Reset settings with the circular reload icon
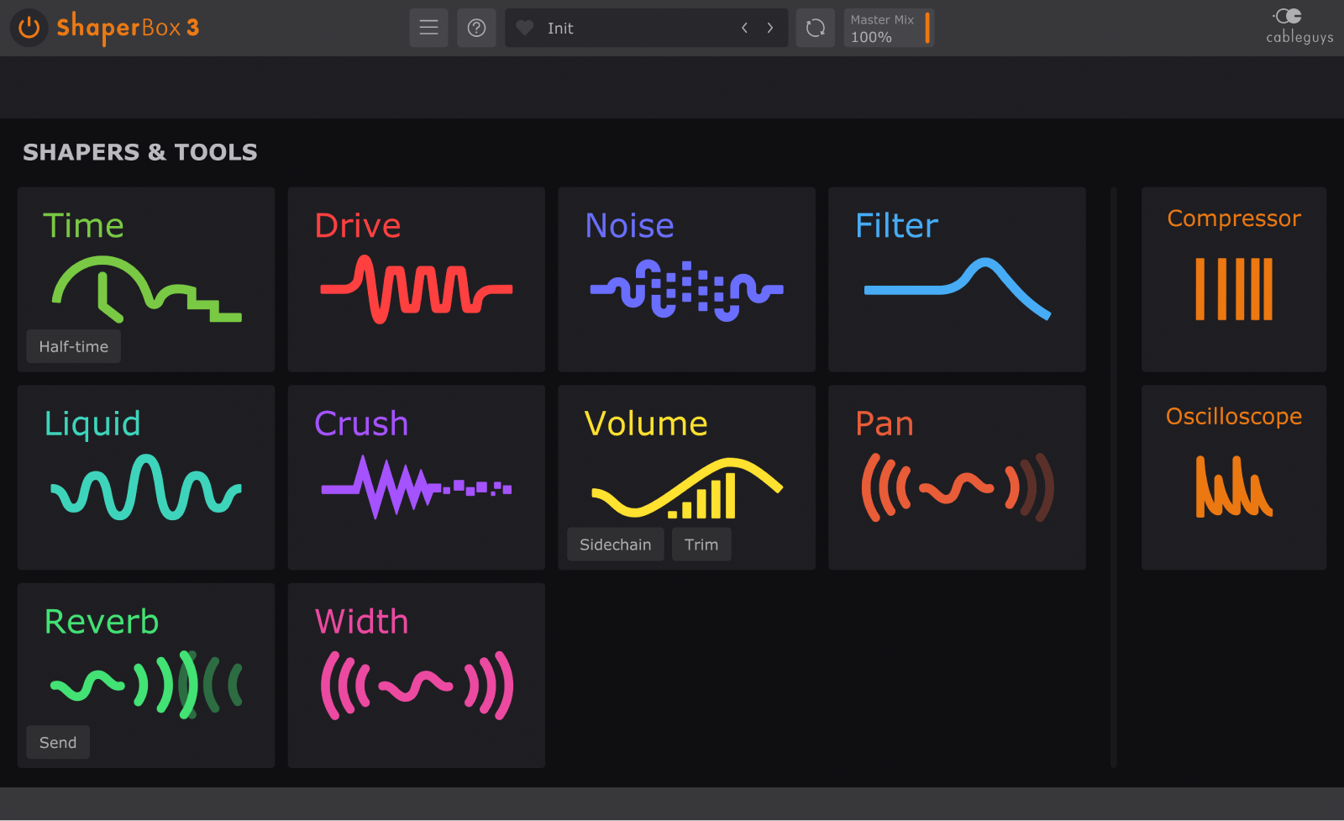The width and height of the screenshot is (1344, 821). pos(815,27)
